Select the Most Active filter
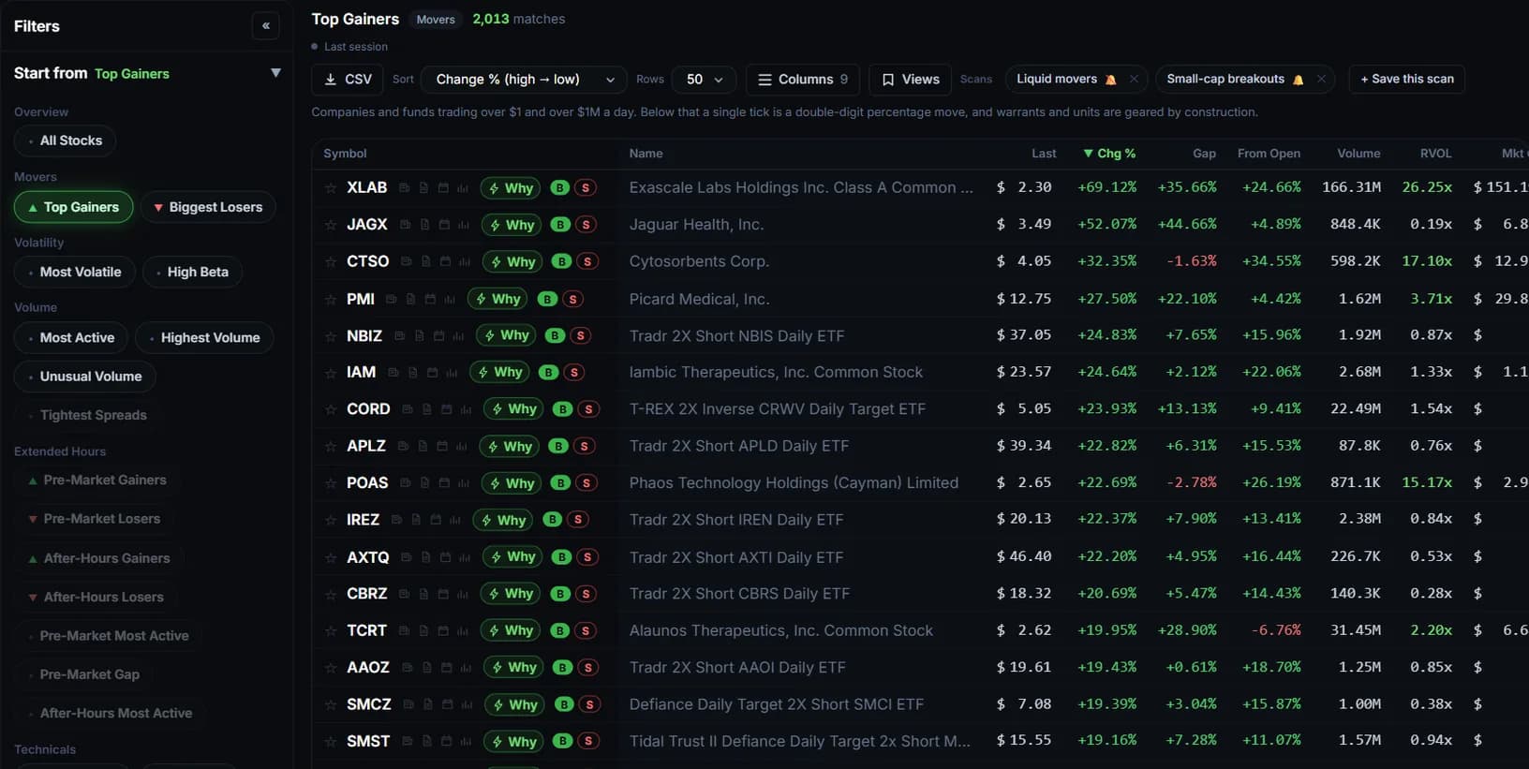Screen dimensions: 1529x769 [x=71, y=337]
